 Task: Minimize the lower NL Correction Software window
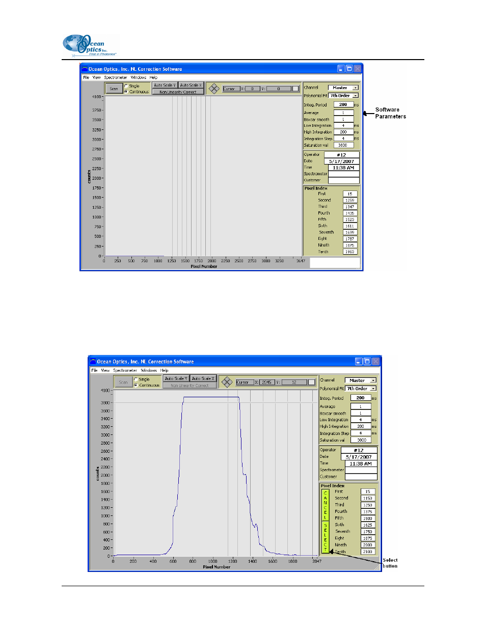pyautogui.click(x=359, y=362)
